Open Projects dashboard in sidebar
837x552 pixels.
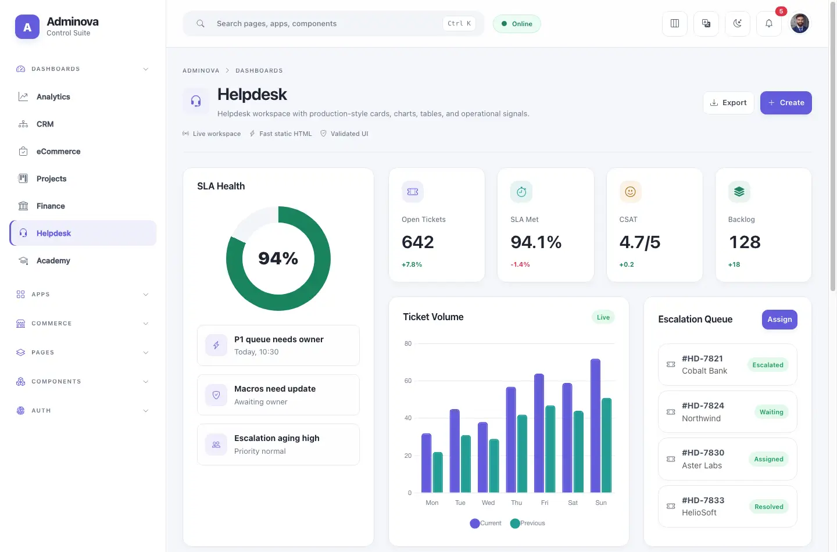click(x=83, y=179)
